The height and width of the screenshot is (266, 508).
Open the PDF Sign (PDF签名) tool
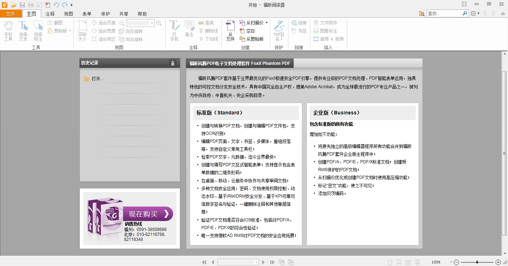tap(279, 31)
